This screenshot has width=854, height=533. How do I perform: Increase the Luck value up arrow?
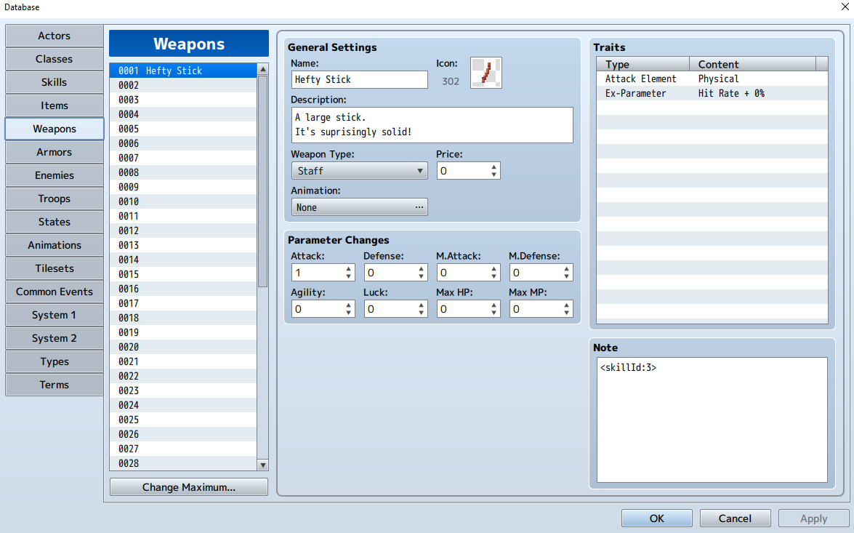(x=421, y=305)
